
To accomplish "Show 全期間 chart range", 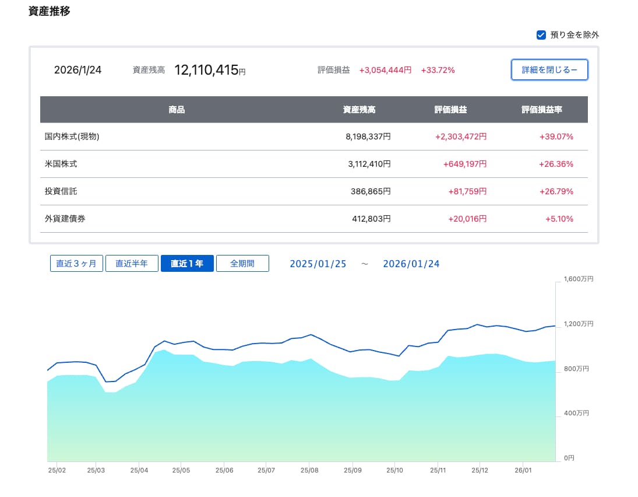I will pyautogui.click(x=242, y=264).
